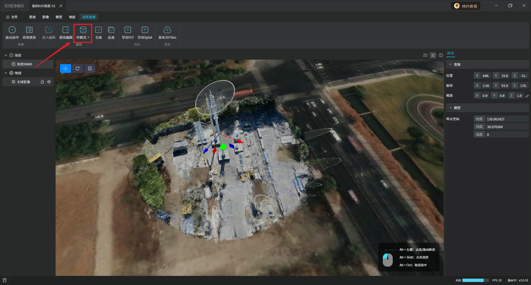Click the 退出编辑 exit edit icon

pos(66,30)
